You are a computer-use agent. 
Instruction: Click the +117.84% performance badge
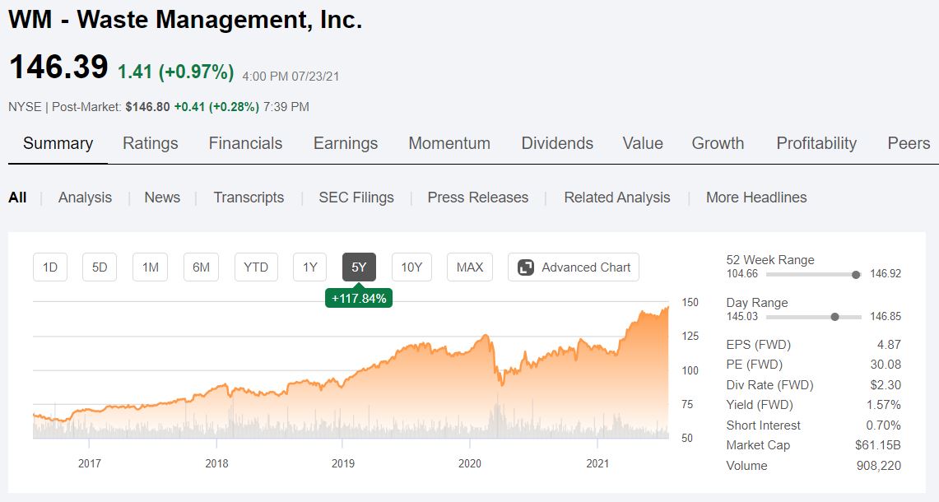point(359,299)
